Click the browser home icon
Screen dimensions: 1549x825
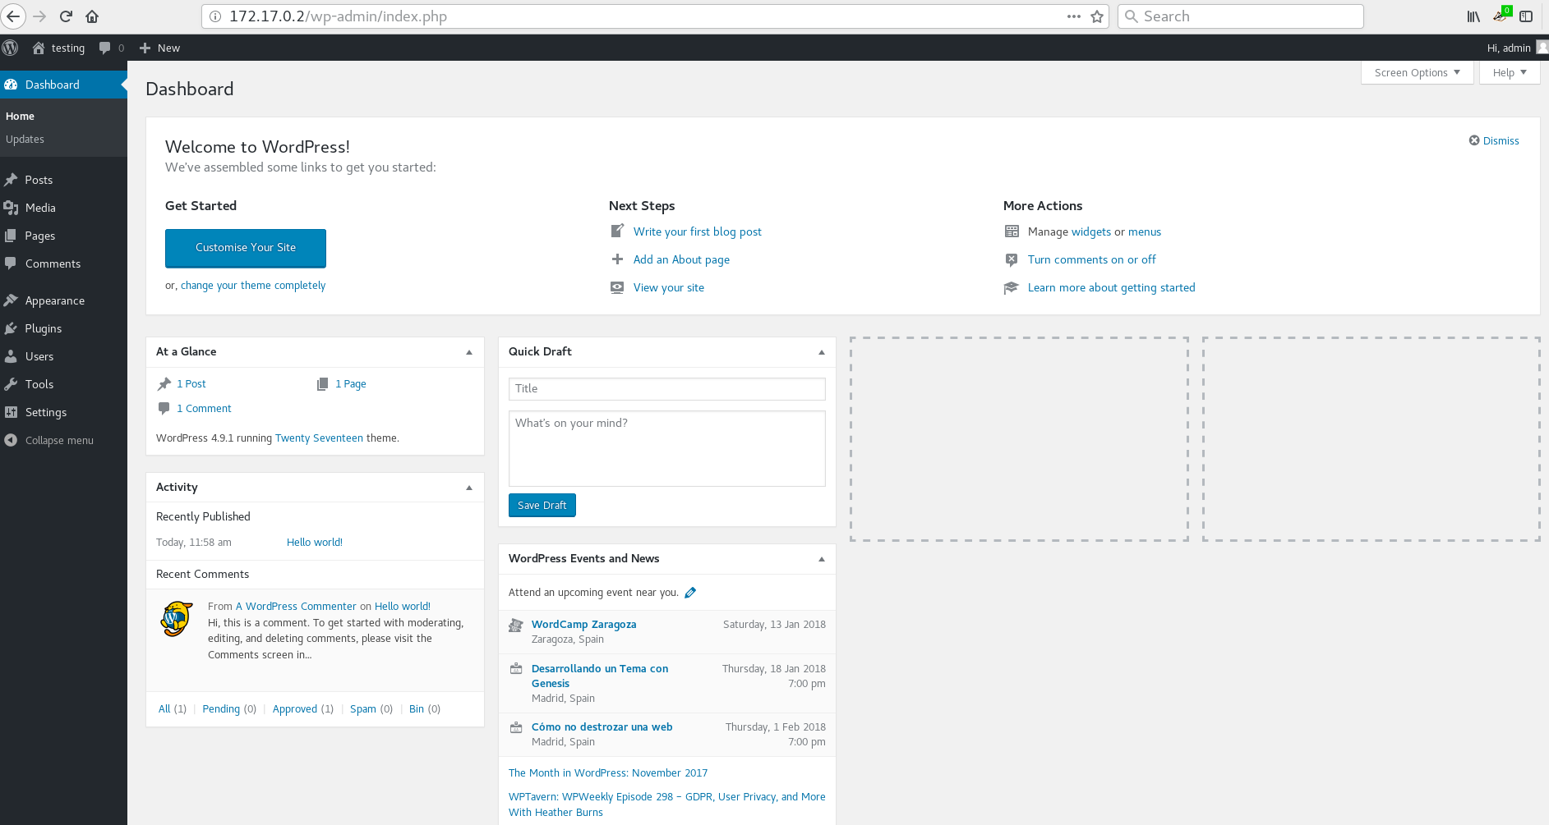point(92,16)
